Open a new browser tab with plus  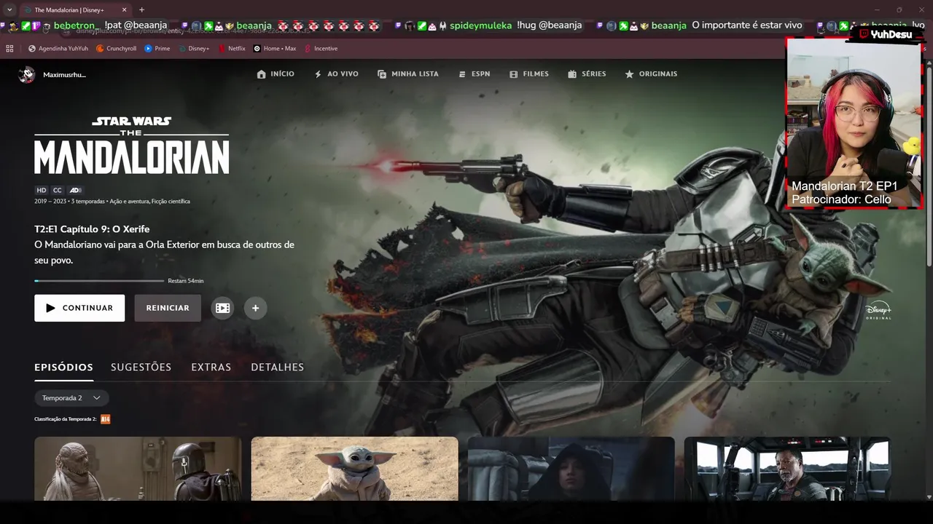(141, 10)
